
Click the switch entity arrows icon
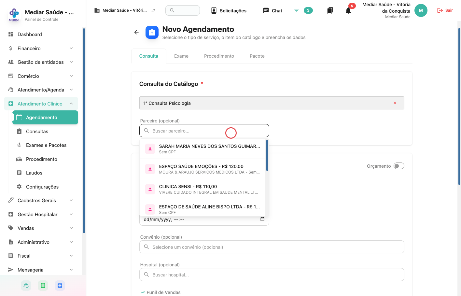[153, 10]
